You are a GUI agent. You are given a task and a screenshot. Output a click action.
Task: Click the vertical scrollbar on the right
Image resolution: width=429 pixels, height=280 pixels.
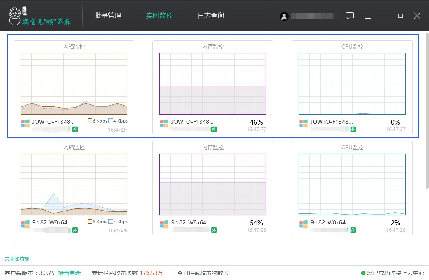pyautogui.click(x=426, y=103)
